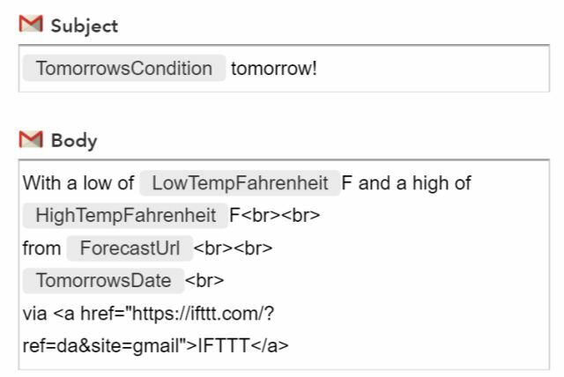Screen dimensions: 564x377
Task: Click 'F and a high of' text in Body
Action: [x=406, y=183]
